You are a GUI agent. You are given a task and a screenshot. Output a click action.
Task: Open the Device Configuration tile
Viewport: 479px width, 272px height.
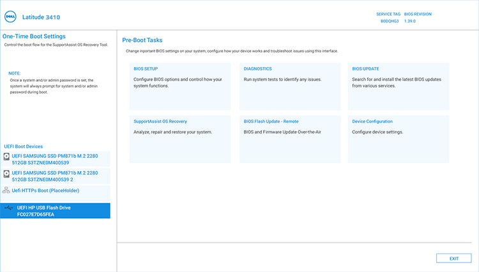(x=399, y=139)
